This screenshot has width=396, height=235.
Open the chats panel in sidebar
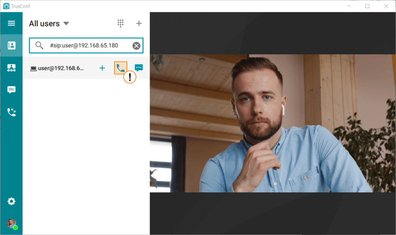[11, 89]
